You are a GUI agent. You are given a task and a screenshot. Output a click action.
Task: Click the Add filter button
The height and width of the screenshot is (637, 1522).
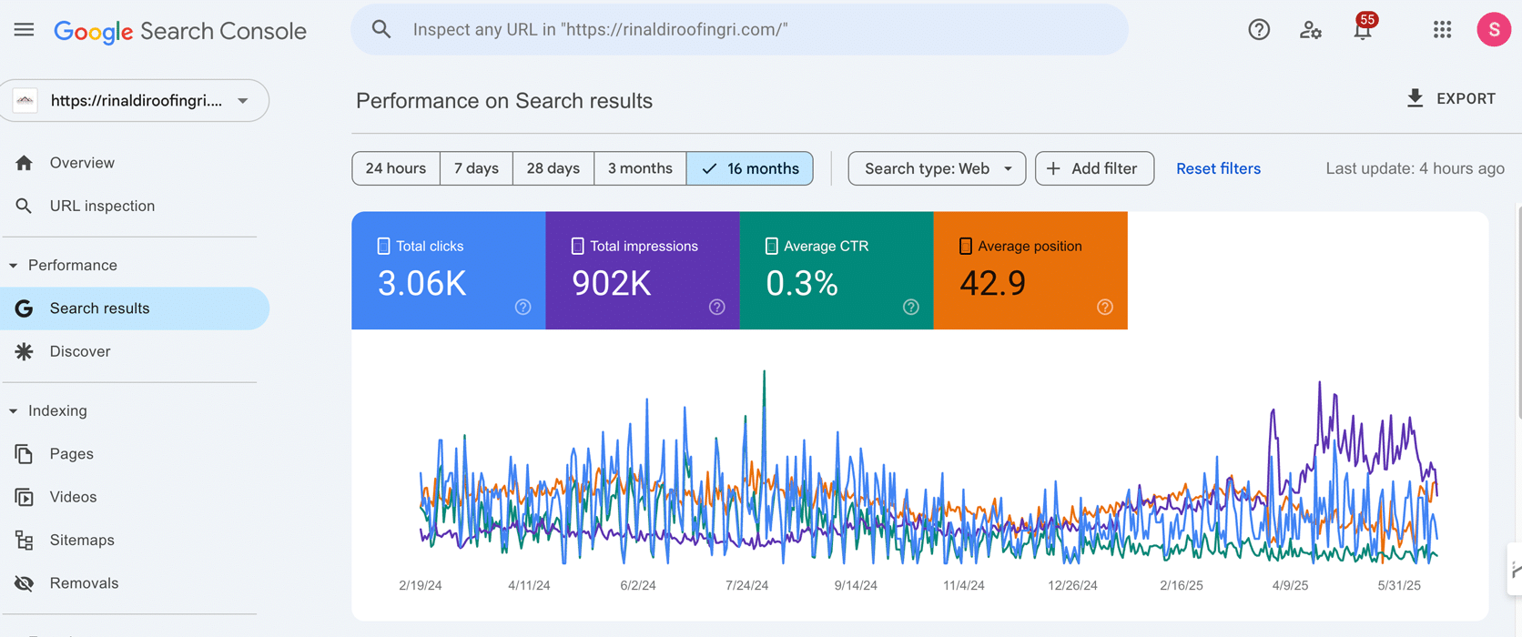(x=1094, y=168)
